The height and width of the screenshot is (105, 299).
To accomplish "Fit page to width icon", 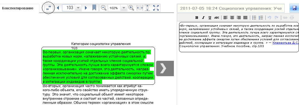I will point(140,8).
